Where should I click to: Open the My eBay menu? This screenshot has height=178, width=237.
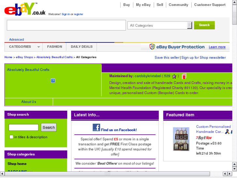point(143,5)
